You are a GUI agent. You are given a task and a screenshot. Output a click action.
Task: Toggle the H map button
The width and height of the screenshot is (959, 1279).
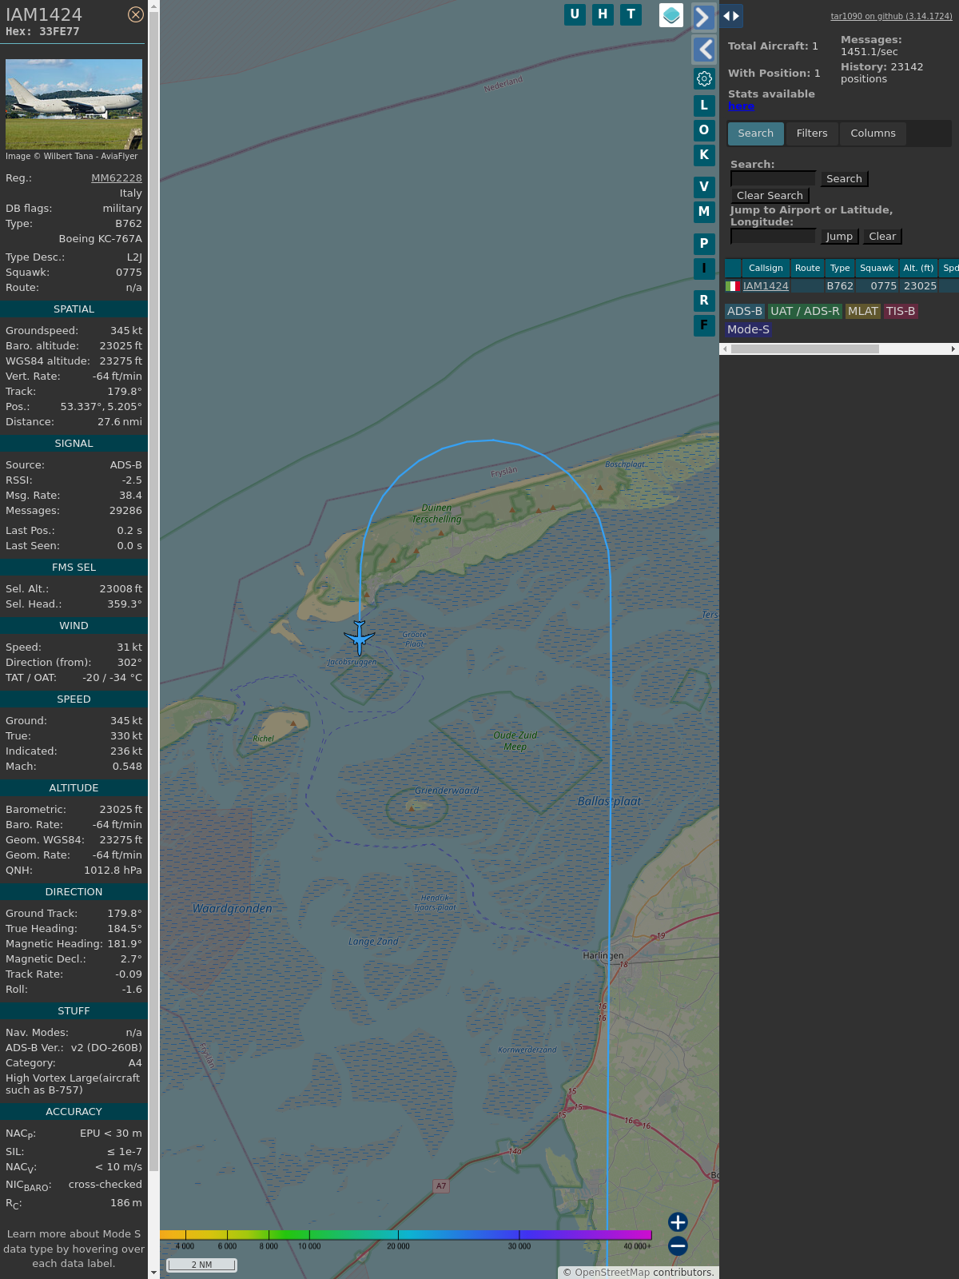(603, 14)
